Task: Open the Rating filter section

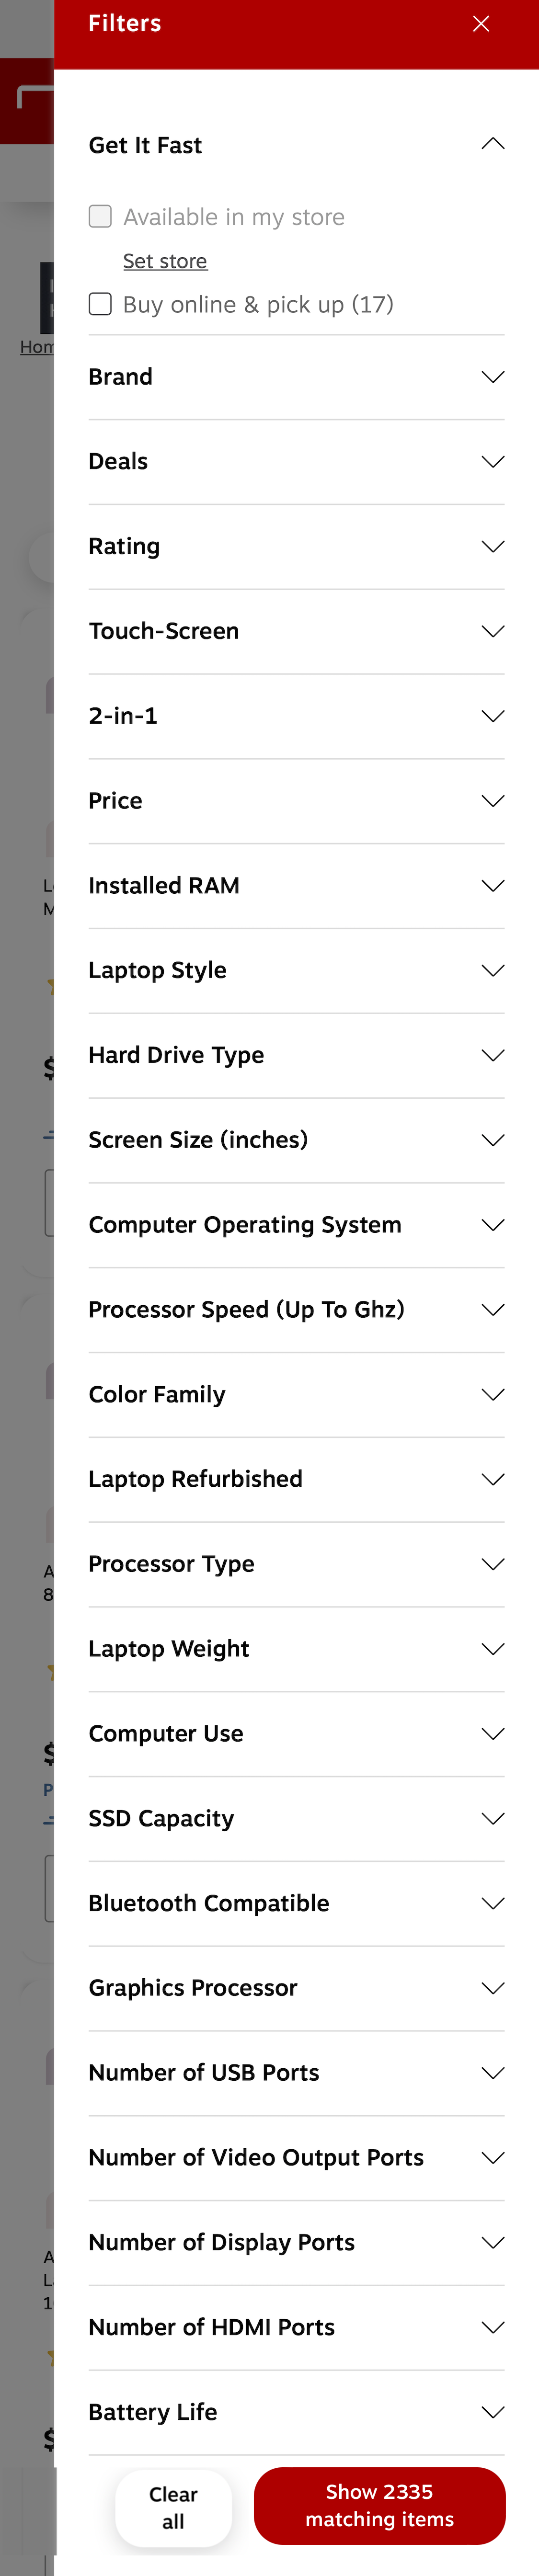Action: [492, 546]
